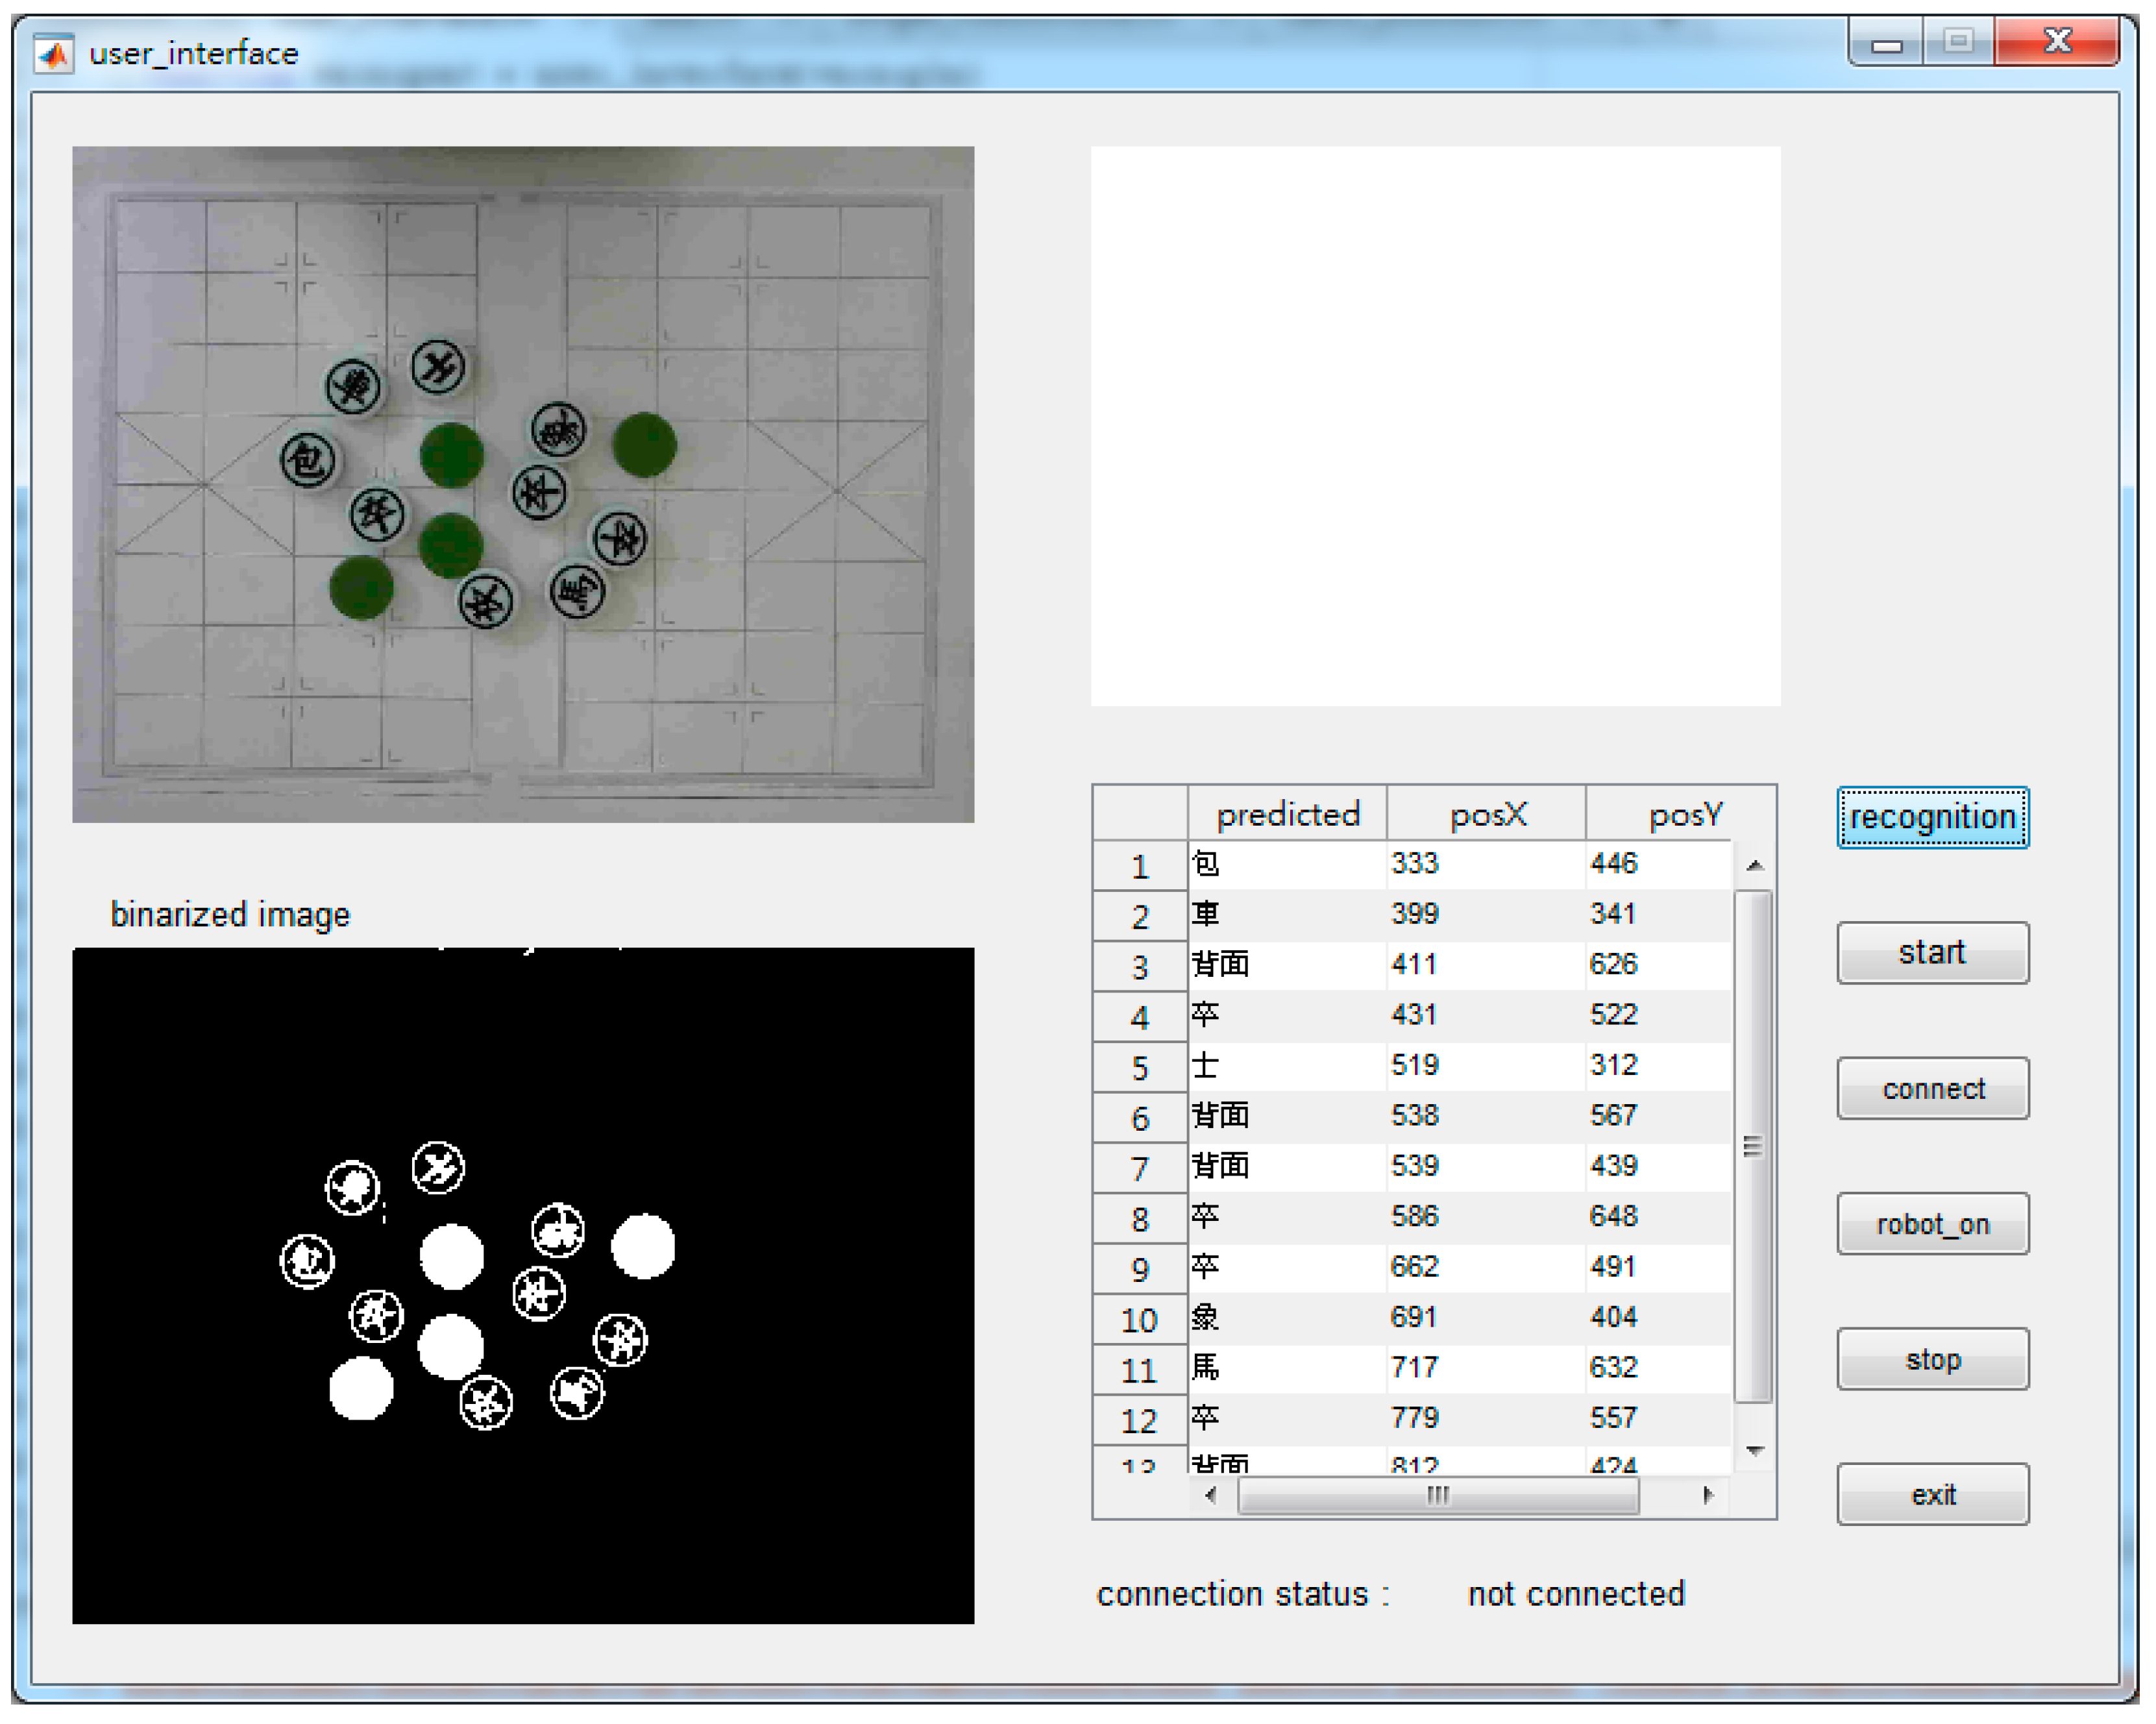Click the recognition button

(x=1932, y=817)
